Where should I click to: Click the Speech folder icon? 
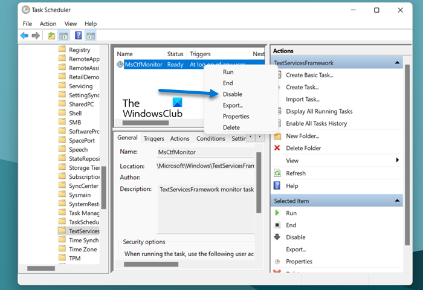[x=62, y=149]
